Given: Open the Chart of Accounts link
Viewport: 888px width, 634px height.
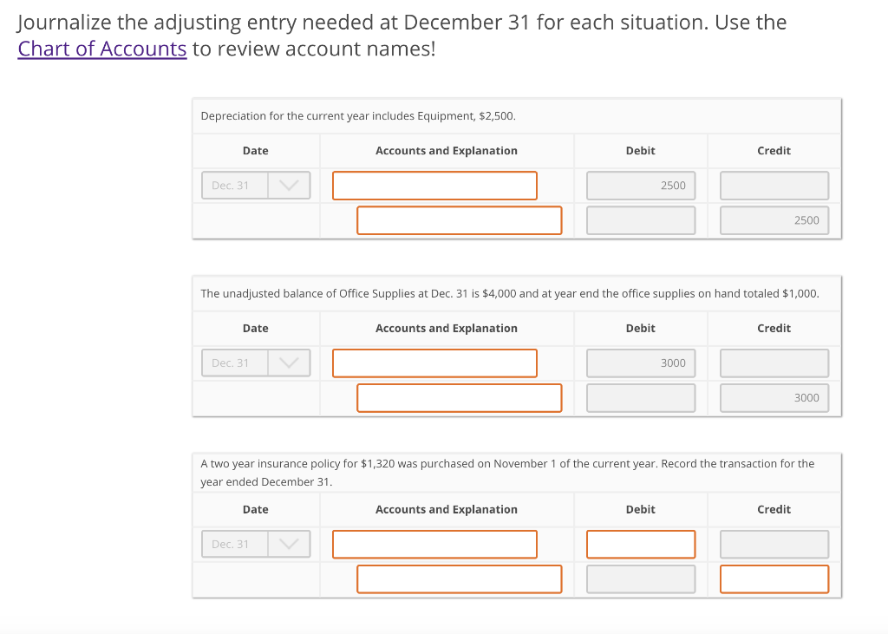Looking at the screenshot, I should pyautogui.click(x=101, y=49).
